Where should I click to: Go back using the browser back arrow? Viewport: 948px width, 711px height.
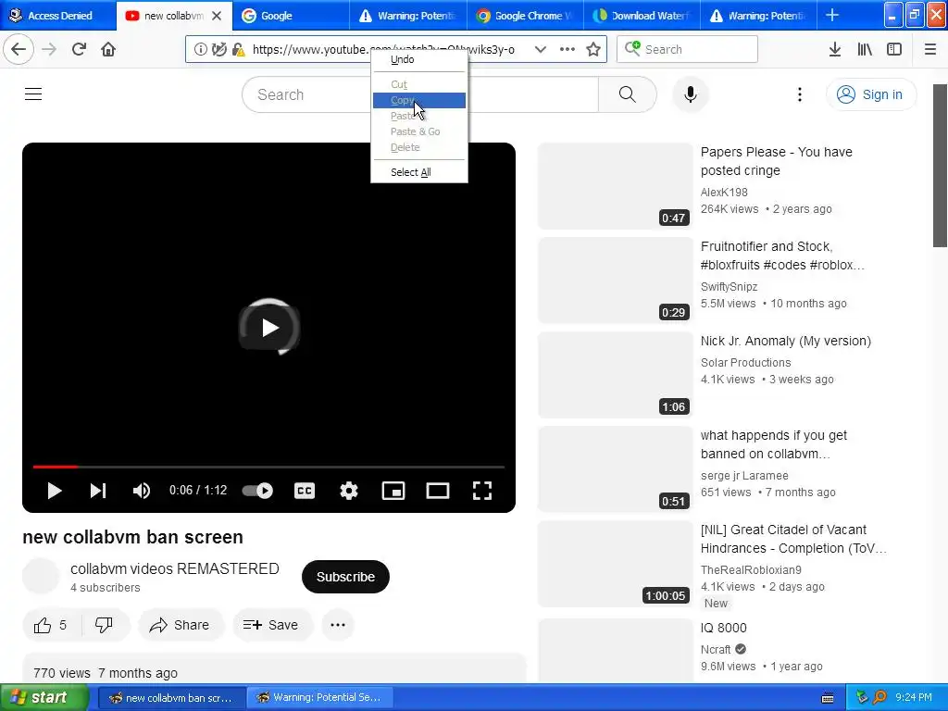click(x=19, y=49)
